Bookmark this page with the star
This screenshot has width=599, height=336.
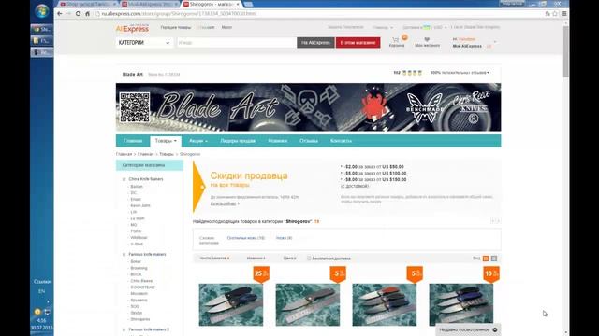(x=555, y=14)
